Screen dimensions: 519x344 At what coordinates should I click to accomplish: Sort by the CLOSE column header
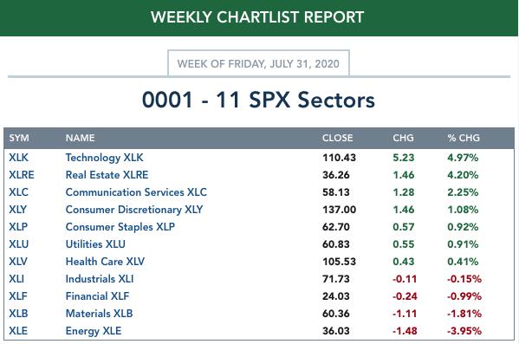coord(337,138)
